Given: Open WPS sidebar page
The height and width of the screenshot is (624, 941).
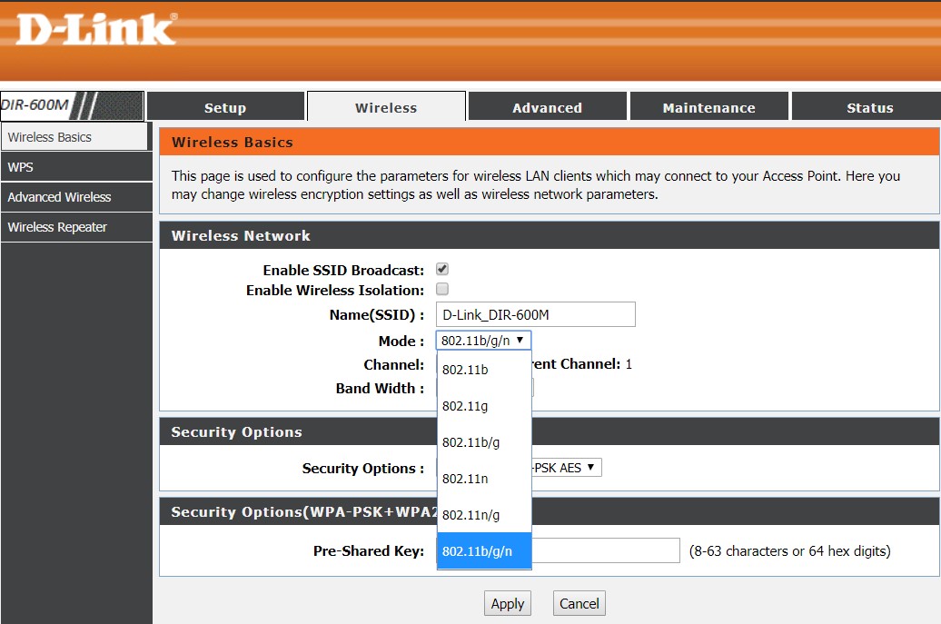Looking at the screenshot, I should click(76, 167).
